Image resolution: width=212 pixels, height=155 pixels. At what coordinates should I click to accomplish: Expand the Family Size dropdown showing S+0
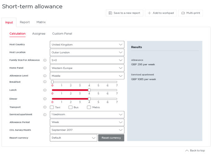coord(87,60)
